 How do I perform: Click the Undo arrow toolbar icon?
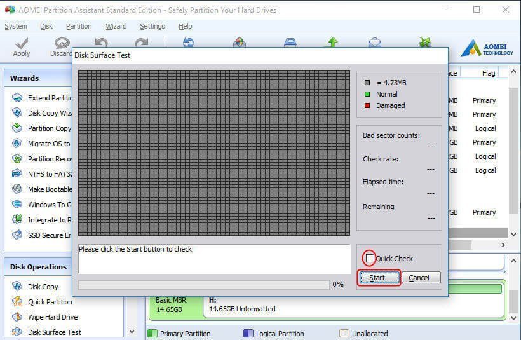(102, 42)
